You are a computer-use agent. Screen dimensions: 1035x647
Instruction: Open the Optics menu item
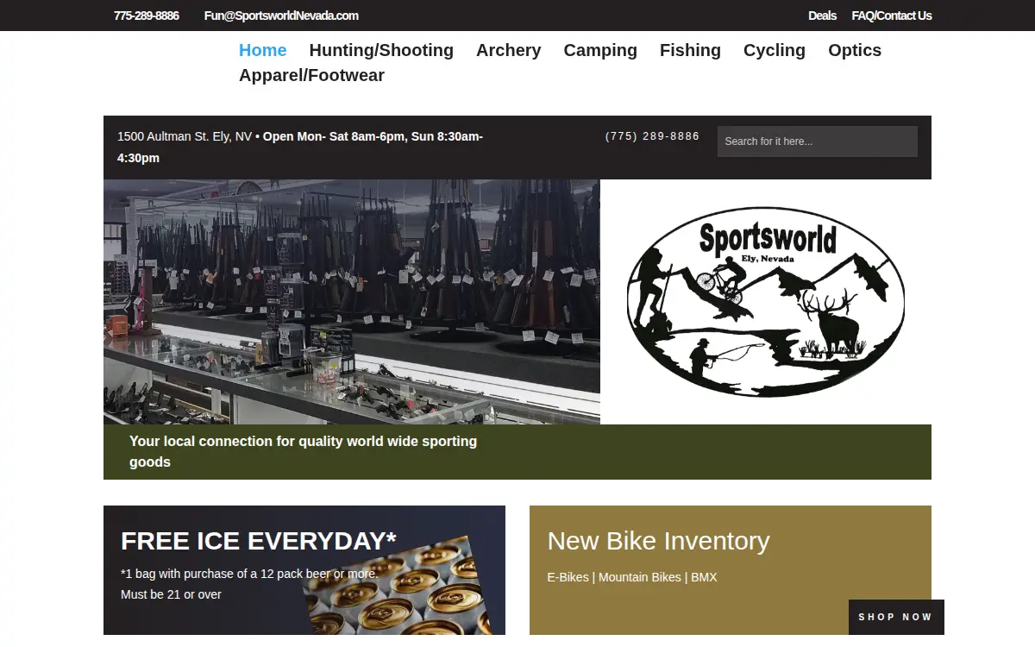(x=855, y=50)
